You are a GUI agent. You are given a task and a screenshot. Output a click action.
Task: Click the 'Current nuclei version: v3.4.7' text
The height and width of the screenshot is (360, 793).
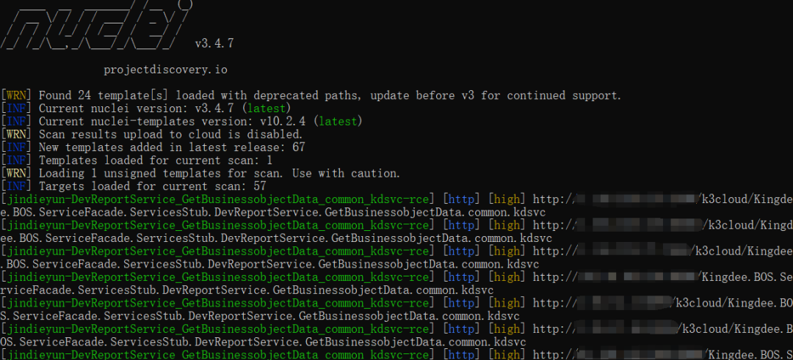pos(137,109)
